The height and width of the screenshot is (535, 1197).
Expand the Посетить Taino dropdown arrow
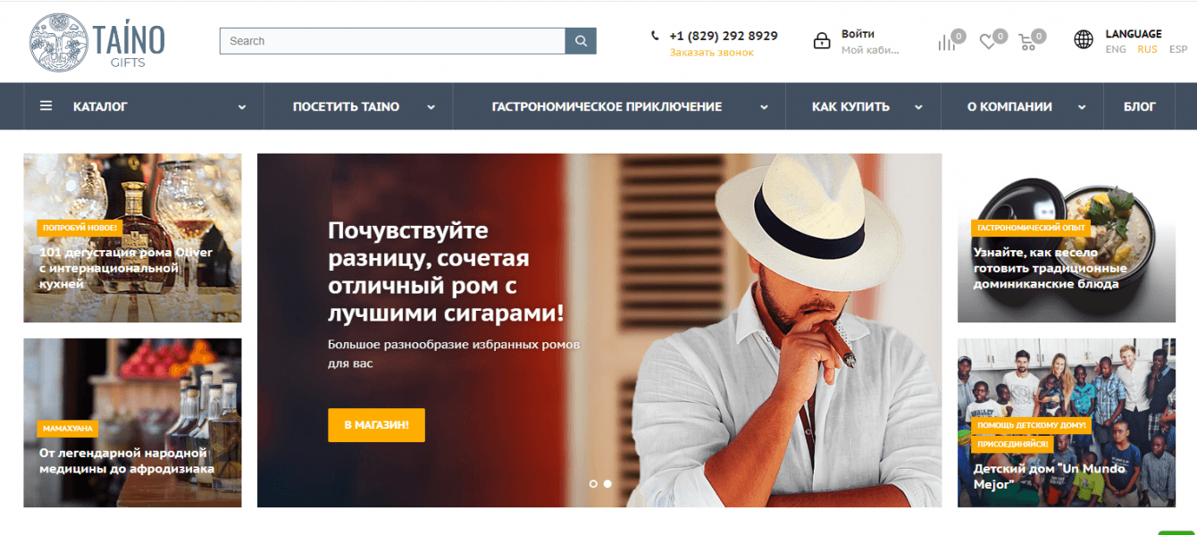431,107
